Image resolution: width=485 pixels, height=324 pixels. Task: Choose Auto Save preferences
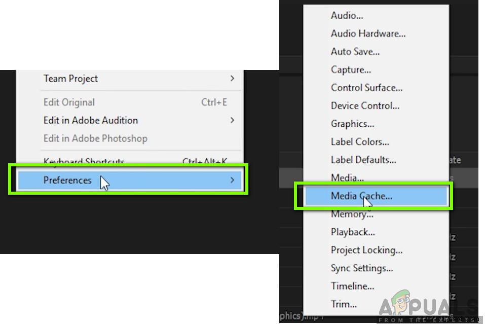pyautogui.click(x=355, y=52)
